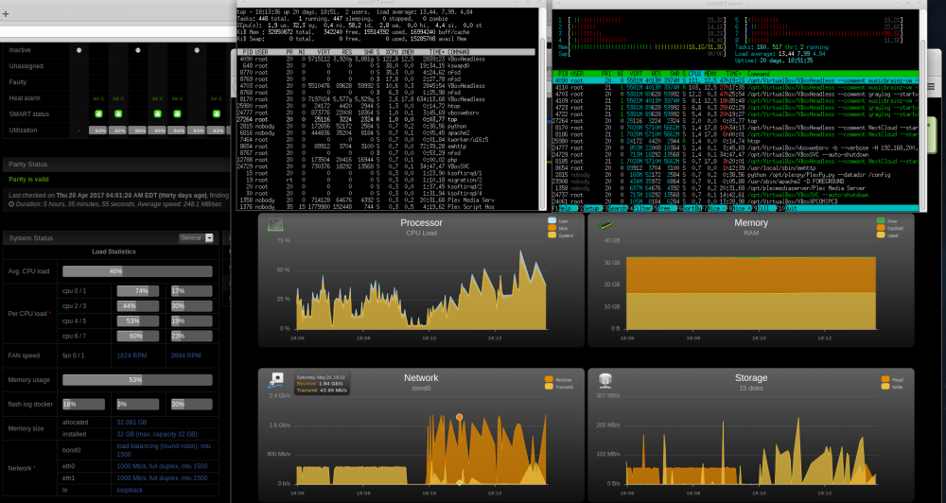Image resolution: width=946 pixels, height=503 pixels.
Task: Click the last green SMART status thumbs-up icon
Action: pyautogui.click(x=217, y=114)
